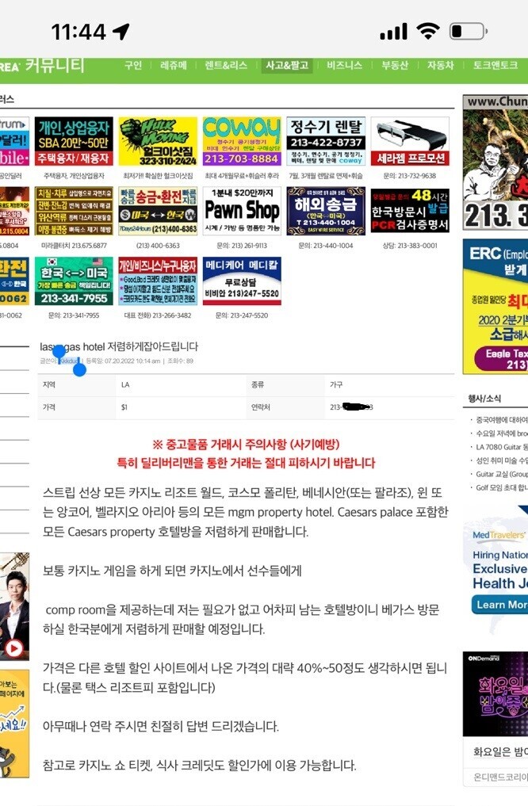
Task: Tap the 11:44 status bar clock
Action: 78,32
